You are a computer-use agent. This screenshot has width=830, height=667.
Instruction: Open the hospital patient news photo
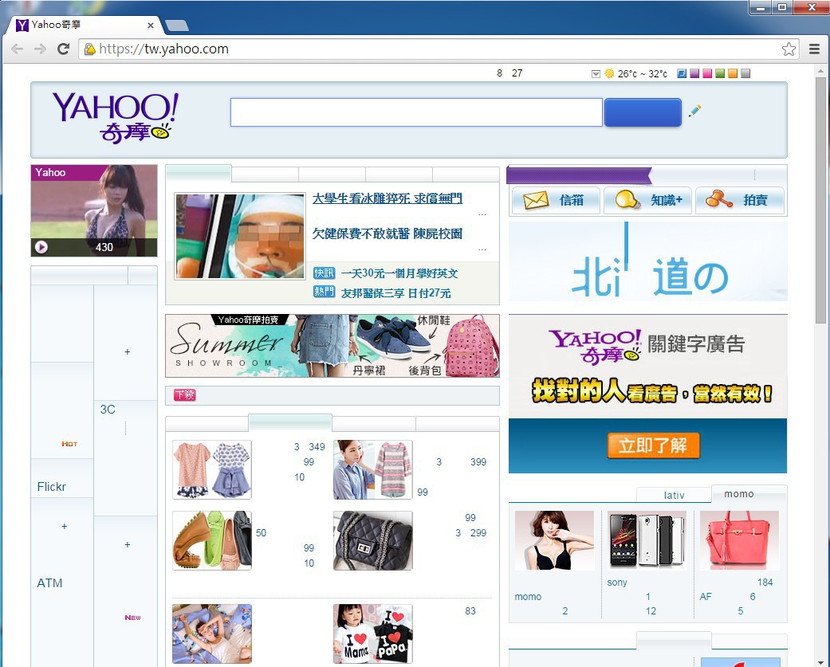(240, 236)
